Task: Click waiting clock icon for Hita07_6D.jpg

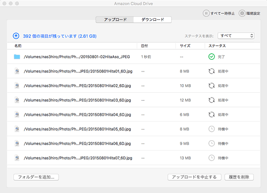Action: (x=211, y=158)
